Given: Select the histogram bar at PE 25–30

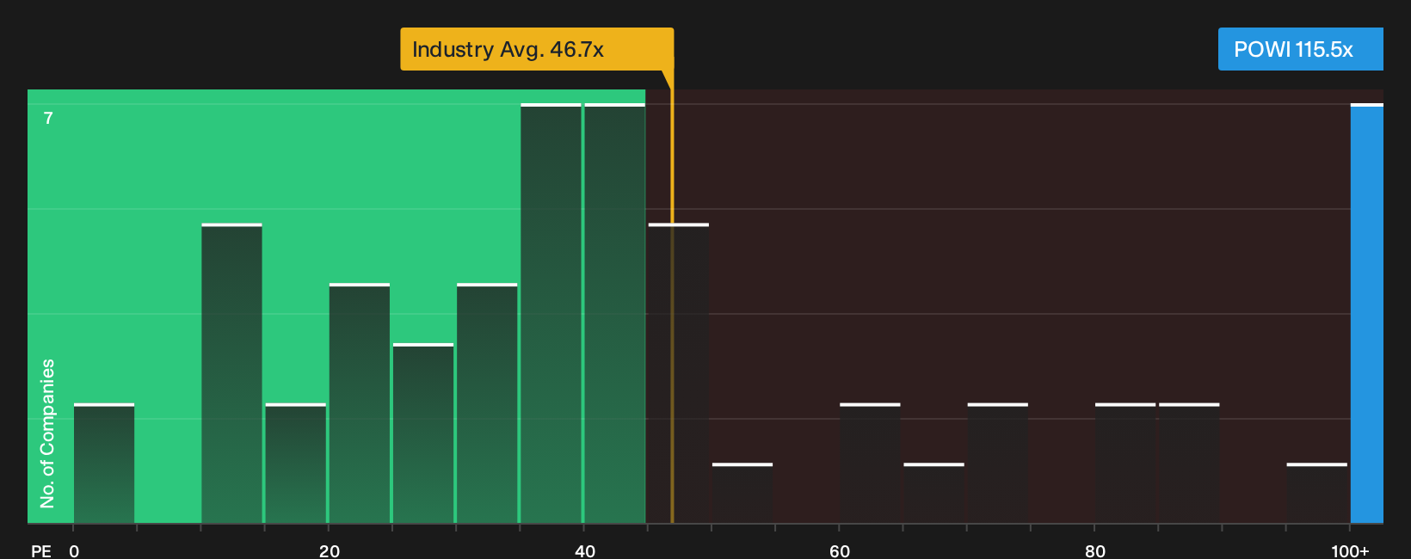Looking at the screenshot, I should tap(423, 433).
